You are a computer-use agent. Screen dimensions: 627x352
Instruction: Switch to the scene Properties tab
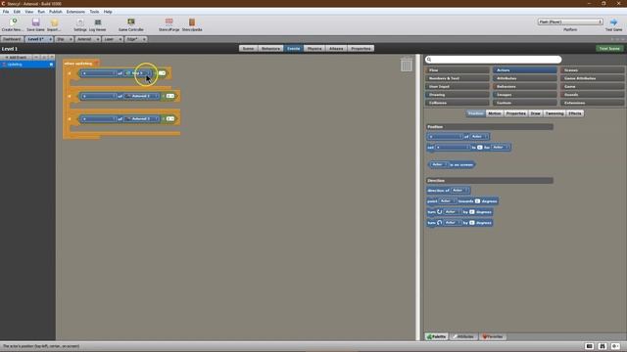click(x=361, y=48)
